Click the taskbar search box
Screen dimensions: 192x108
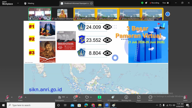point(31,105)
